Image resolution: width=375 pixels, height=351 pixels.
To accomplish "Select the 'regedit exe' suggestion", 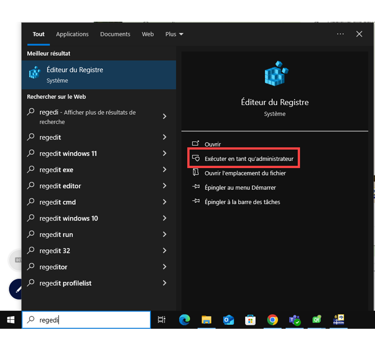I will pos(56,170).
